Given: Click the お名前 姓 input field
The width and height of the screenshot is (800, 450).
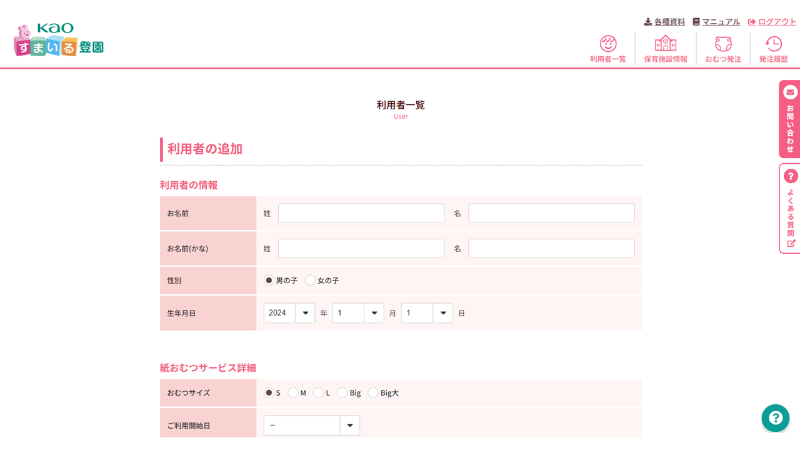Looking at the screenshot, I should 361,213.
